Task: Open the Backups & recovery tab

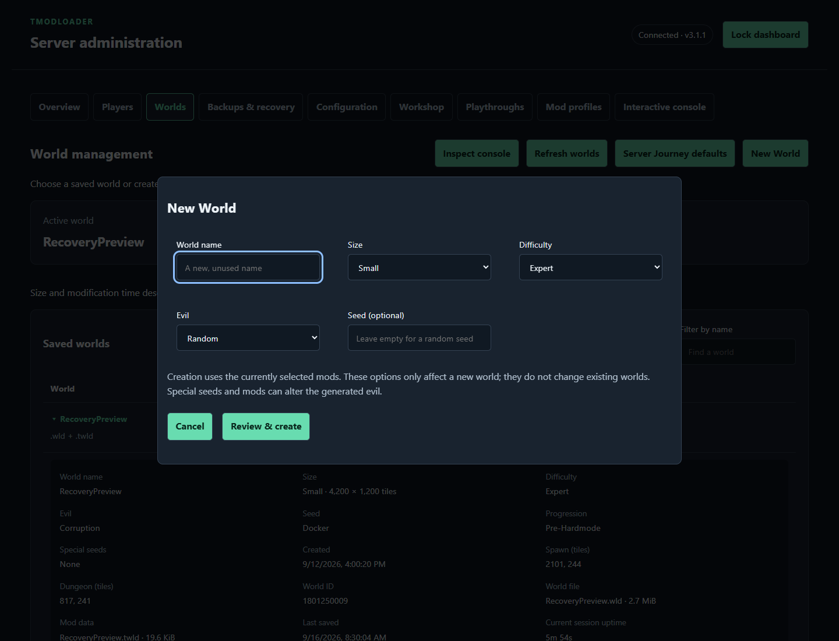Action: [251, 107]
